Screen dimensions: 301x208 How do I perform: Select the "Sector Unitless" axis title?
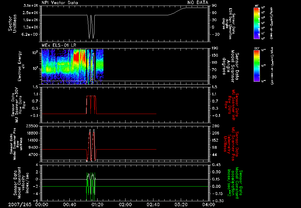point(12,24)
